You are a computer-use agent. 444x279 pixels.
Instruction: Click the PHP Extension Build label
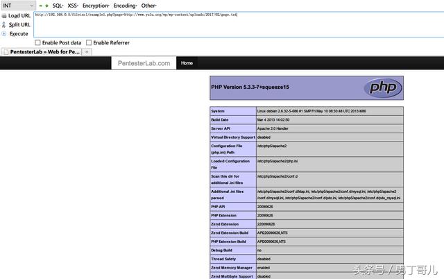coord(228,242)
